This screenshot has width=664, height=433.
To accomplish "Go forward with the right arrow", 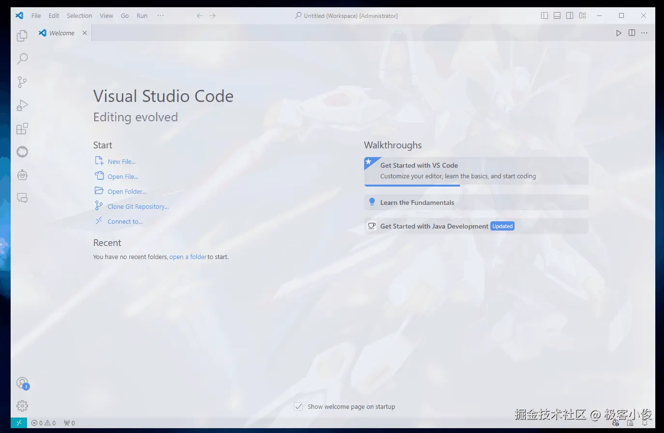I will point(213,15).
